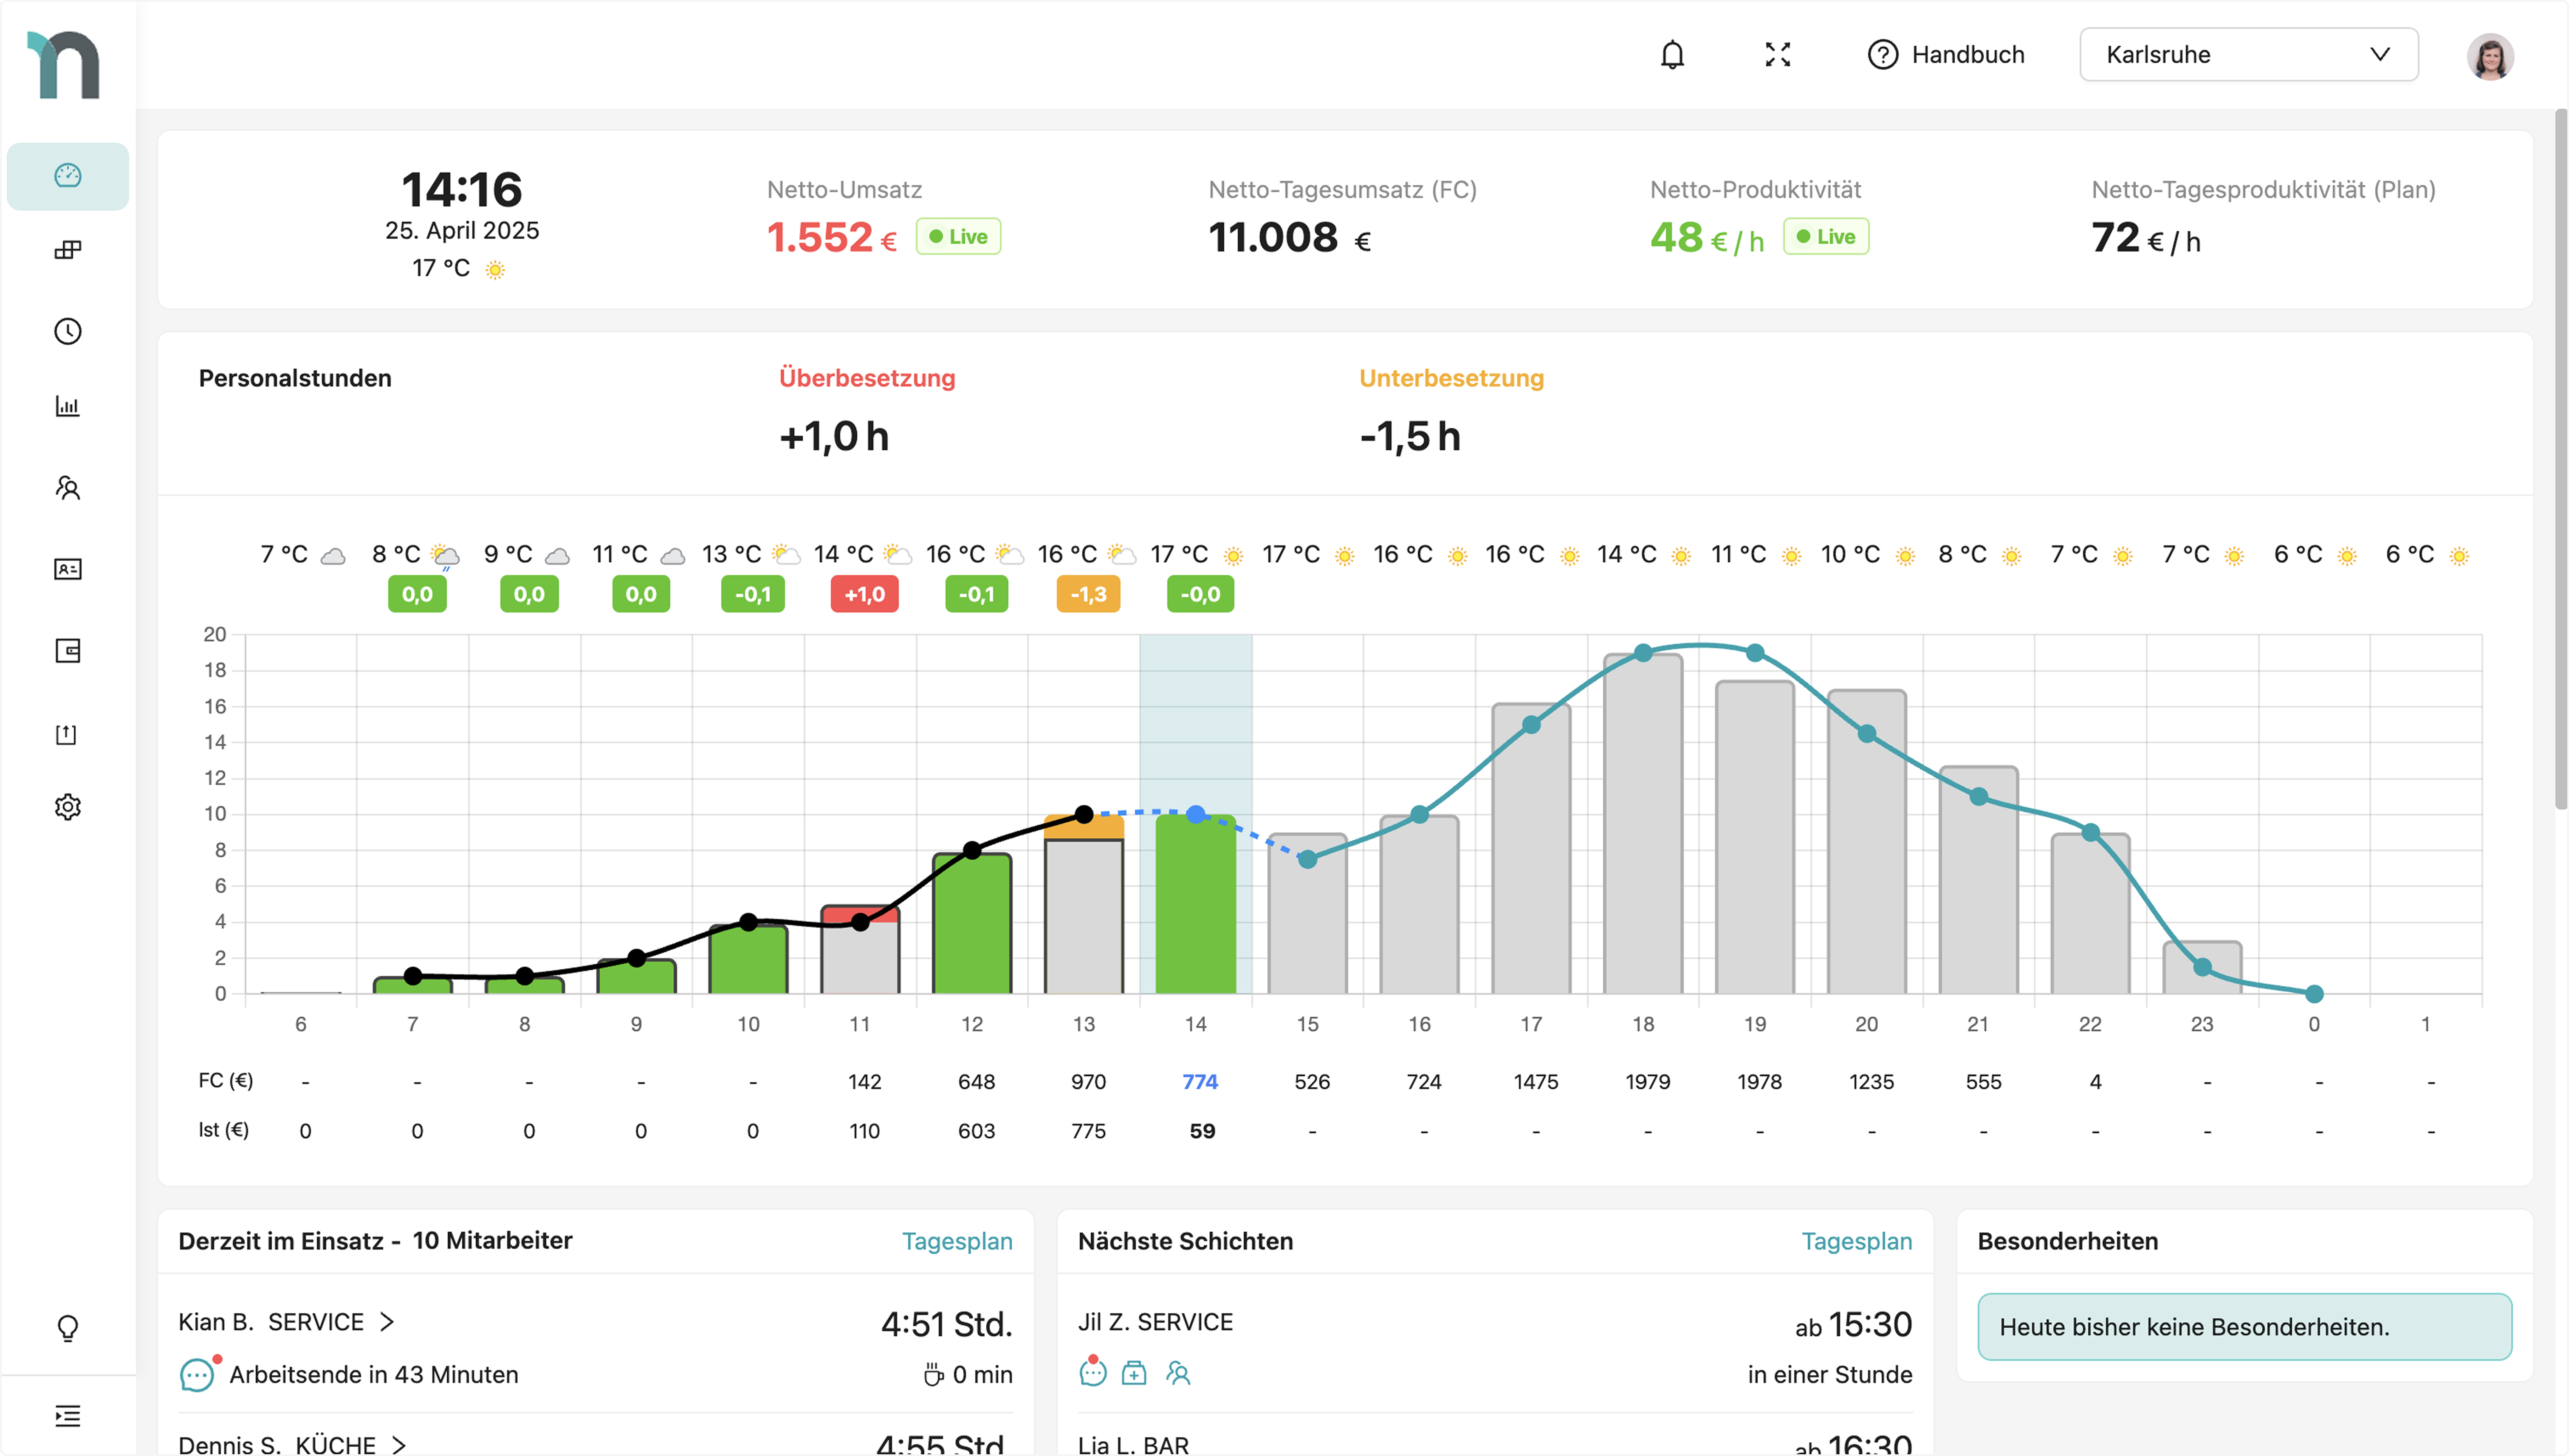The width and height of the screenshot is (2569, 1456).
Task: Open Tagesplan link in Derzeit im Einsatz
Action: [x=957, y=1241]
